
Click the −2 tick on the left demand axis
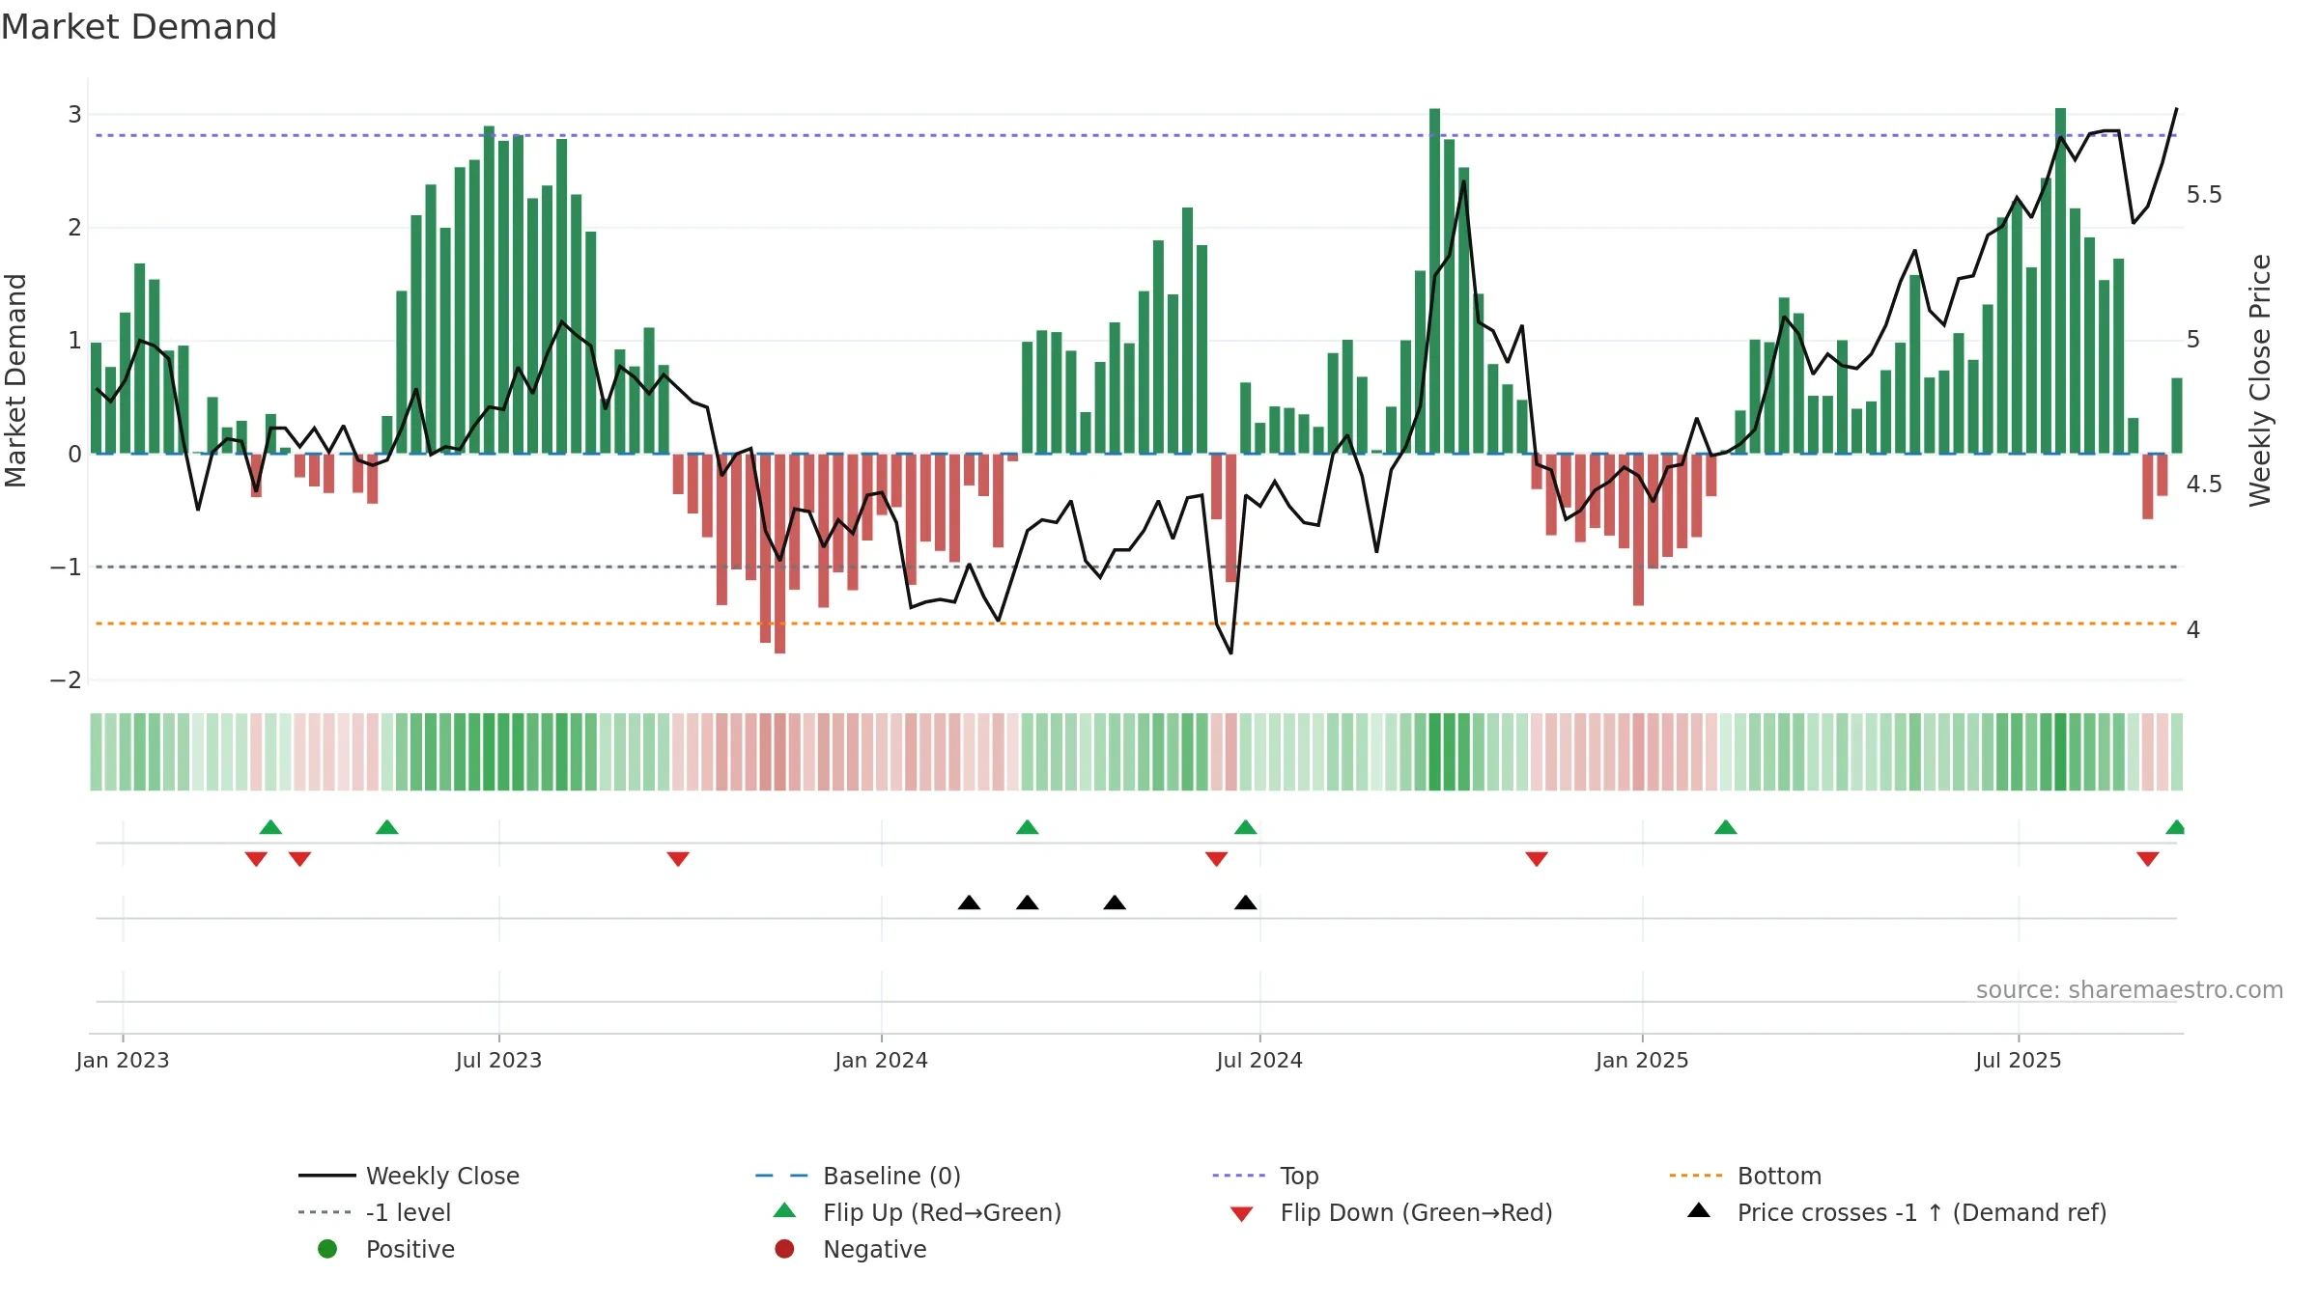click(x=66, y=680)
